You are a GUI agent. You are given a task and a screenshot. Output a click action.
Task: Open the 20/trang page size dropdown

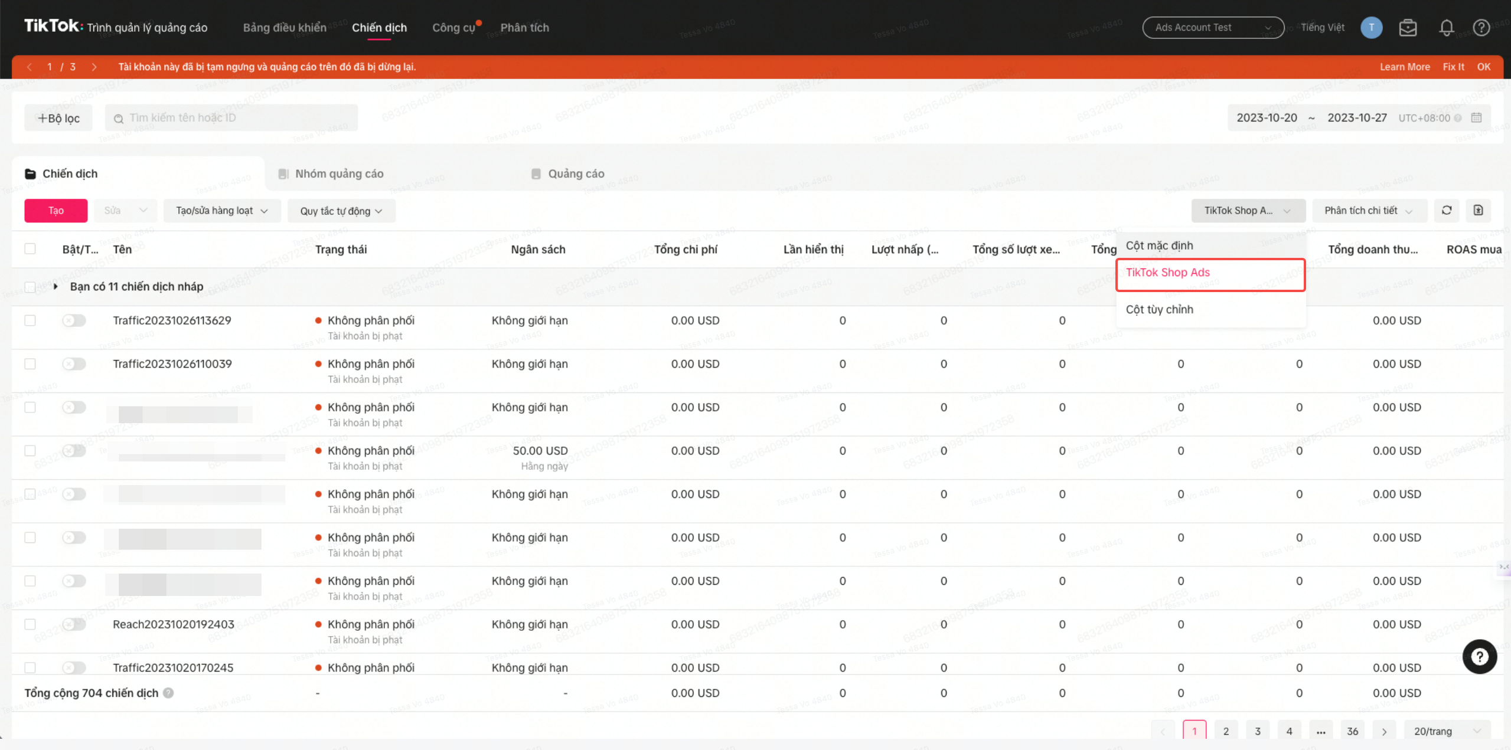[x=1447, y=731]
